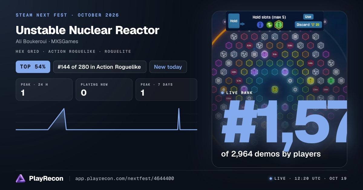Open the app.playrecon.com/nextfest/4644400 link
The width and height of the screenshot is (363, 190).
click(x=125, y=179)
